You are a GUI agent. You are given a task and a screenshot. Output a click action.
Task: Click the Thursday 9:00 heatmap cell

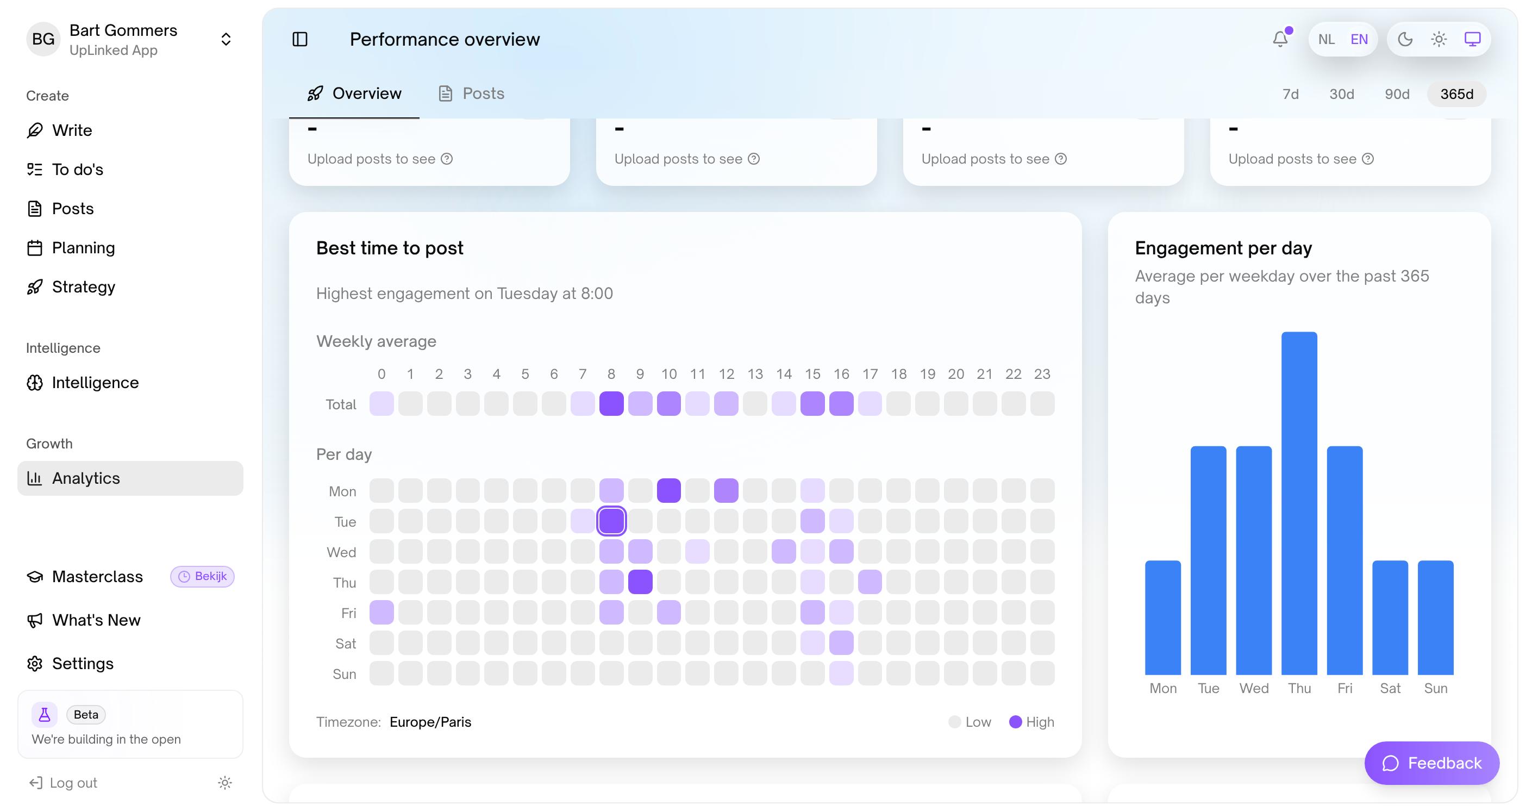(x=640, y=582)
